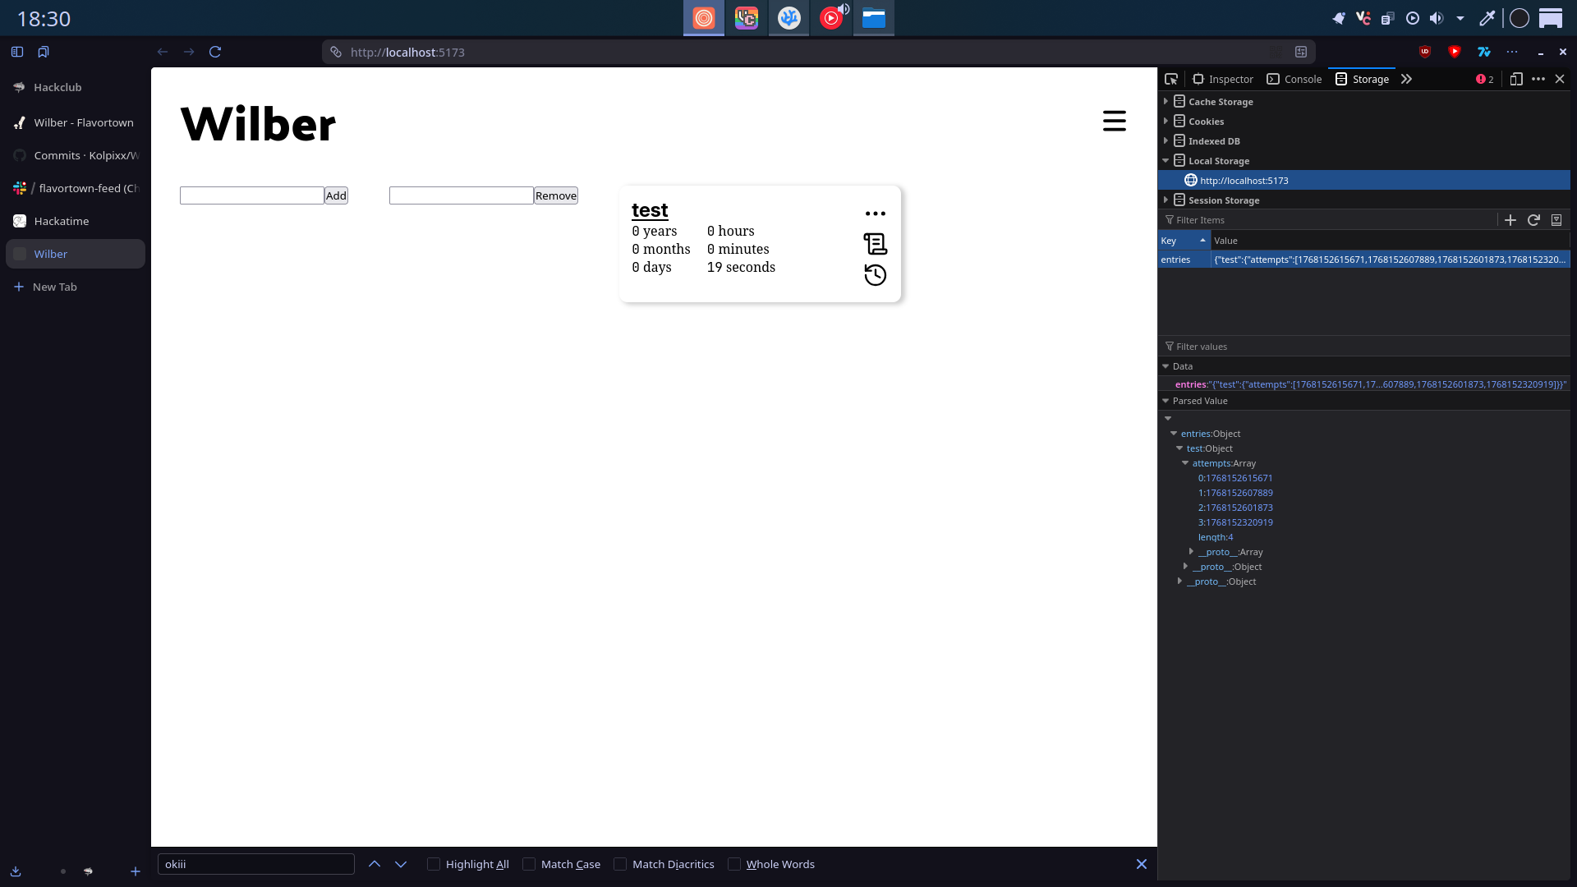The image size is (1577, 887).
Task: Toggle responsive design mode icon in devtools
Action: [1516, 79]
